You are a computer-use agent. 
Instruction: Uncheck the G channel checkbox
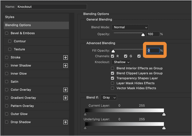126,56
